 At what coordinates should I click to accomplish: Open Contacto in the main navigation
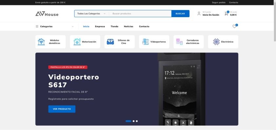144,26
